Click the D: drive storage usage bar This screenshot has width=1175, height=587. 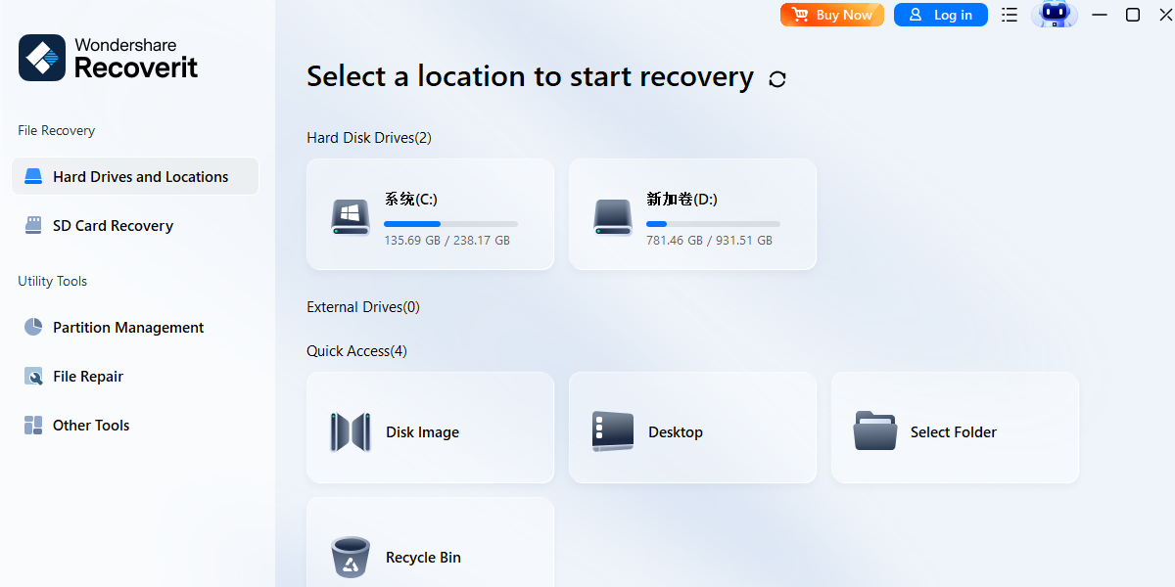[713, 223]
